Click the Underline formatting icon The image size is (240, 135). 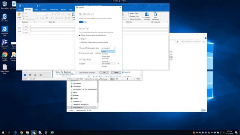43,18
